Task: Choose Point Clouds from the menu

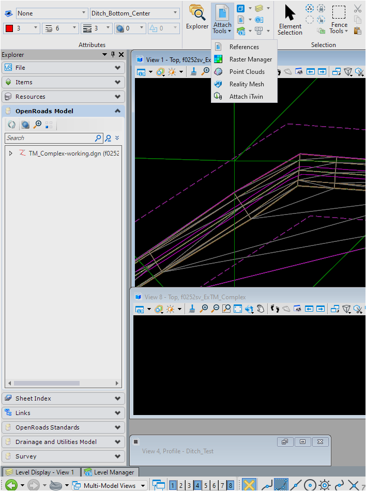Action: coord(244,72)
